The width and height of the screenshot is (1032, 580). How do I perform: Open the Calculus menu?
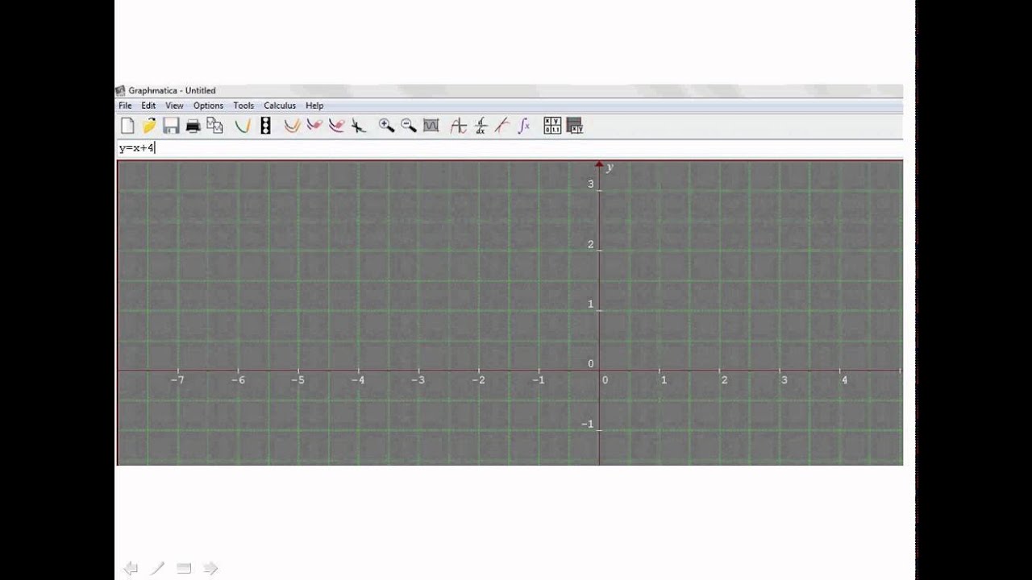point(280,106)
